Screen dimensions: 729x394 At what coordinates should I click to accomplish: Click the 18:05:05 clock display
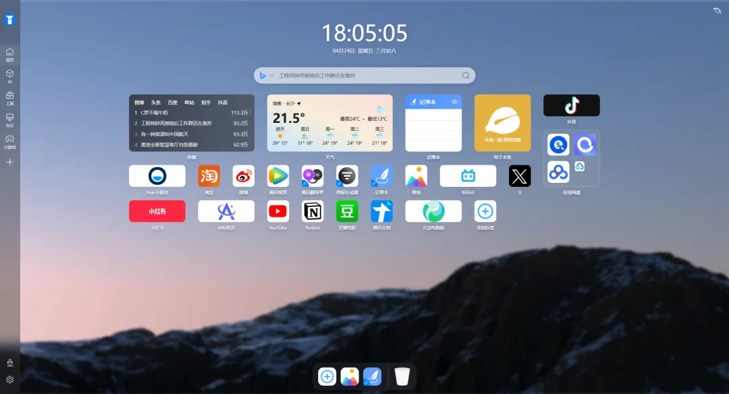click(364, 33)
